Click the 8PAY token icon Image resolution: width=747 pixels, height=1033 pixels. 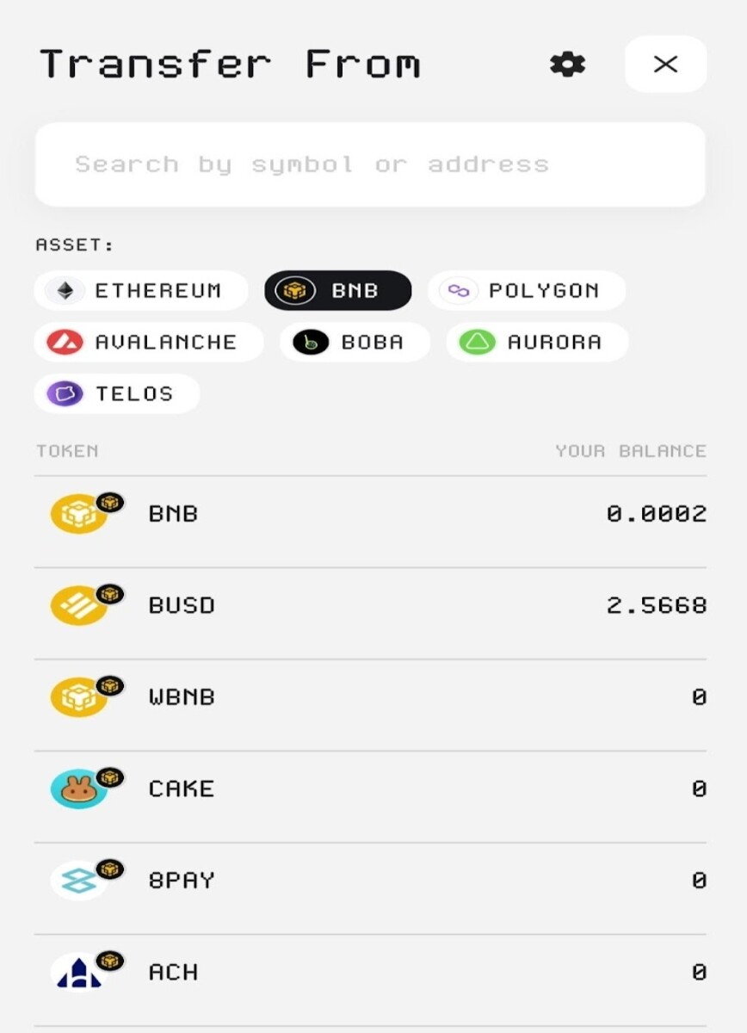tap(79, 880)
